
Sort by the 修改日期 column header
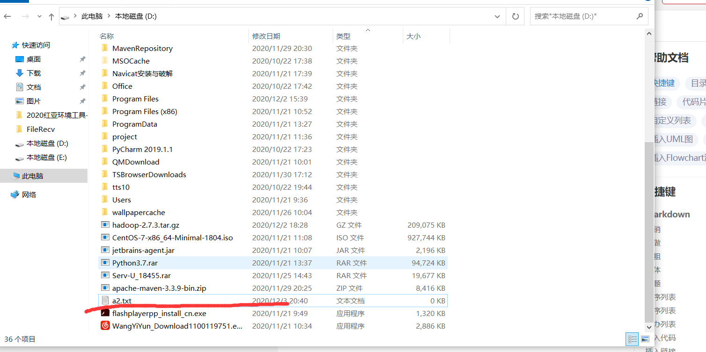[x=266, y=36]
